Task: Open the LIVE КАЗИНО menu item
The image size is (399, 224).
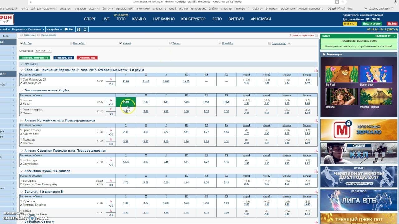Action: pos(164,19)
